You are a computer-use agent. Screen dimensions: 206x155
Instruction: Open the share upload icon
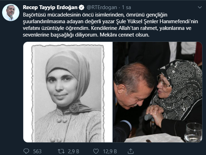click(x=131, y=151)
